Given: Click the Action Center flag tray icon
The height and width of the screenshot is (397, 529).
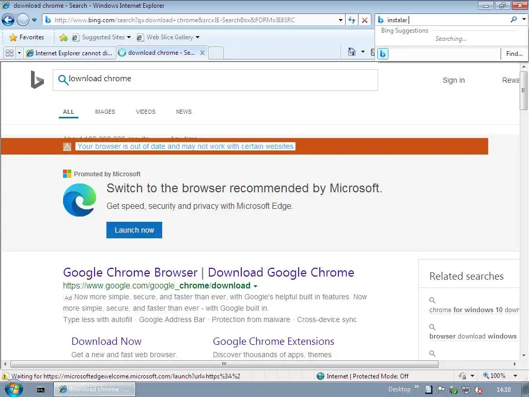Looking at the screenshot, I should [441, 390].
